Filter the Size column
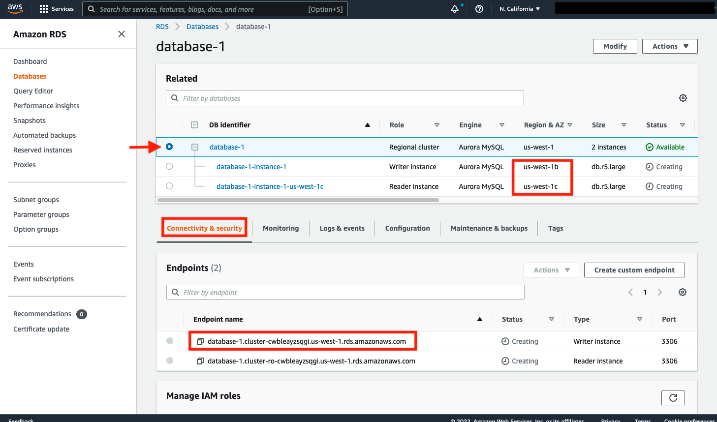This screenshot has width=717, height=422. click(x=624, y=125)
